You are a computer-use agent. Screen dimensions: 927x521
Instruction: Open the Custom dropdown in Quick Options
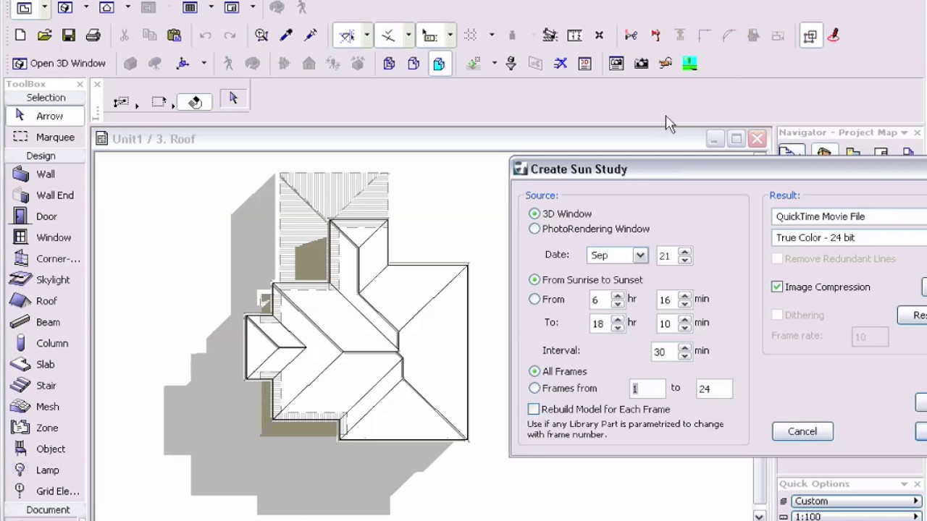[x=856, y=501]
